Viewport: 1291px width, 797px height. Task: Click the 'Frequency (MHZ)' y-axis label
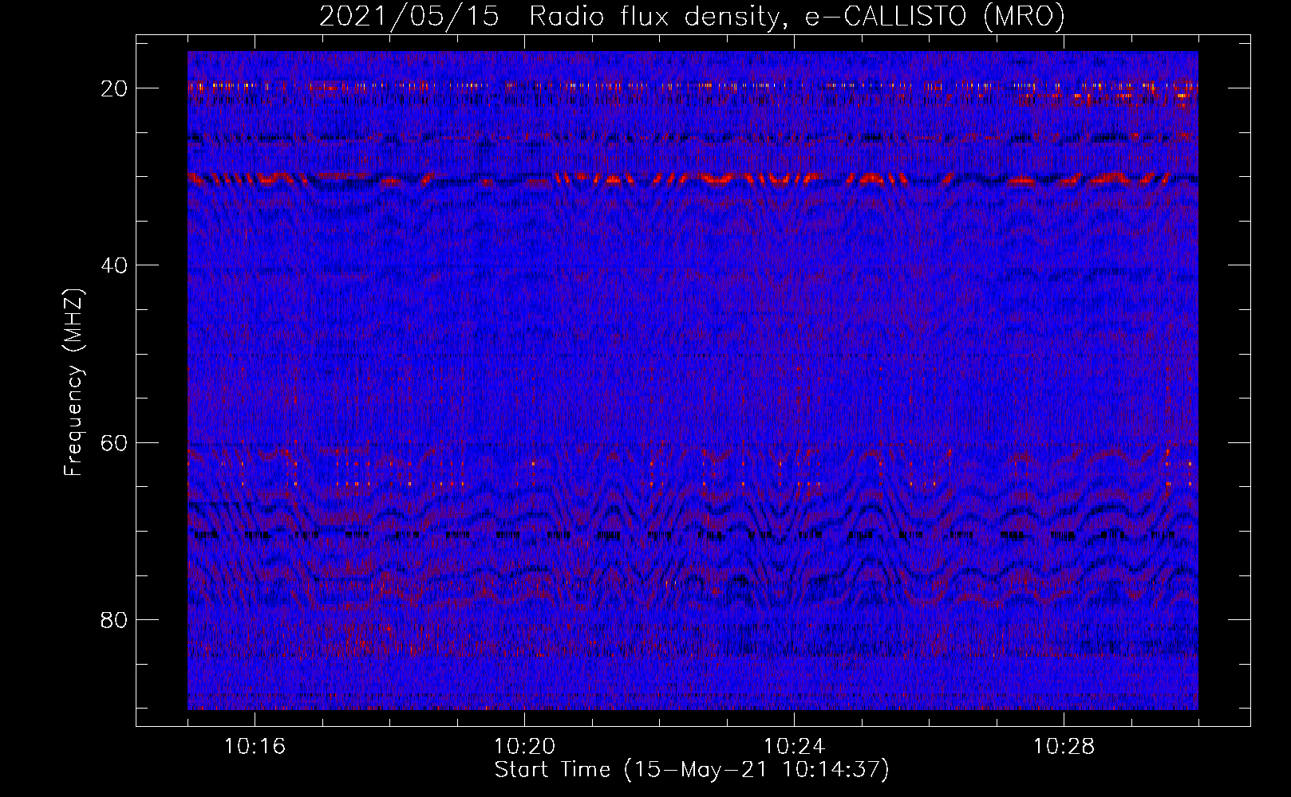[x=73, y=383]
